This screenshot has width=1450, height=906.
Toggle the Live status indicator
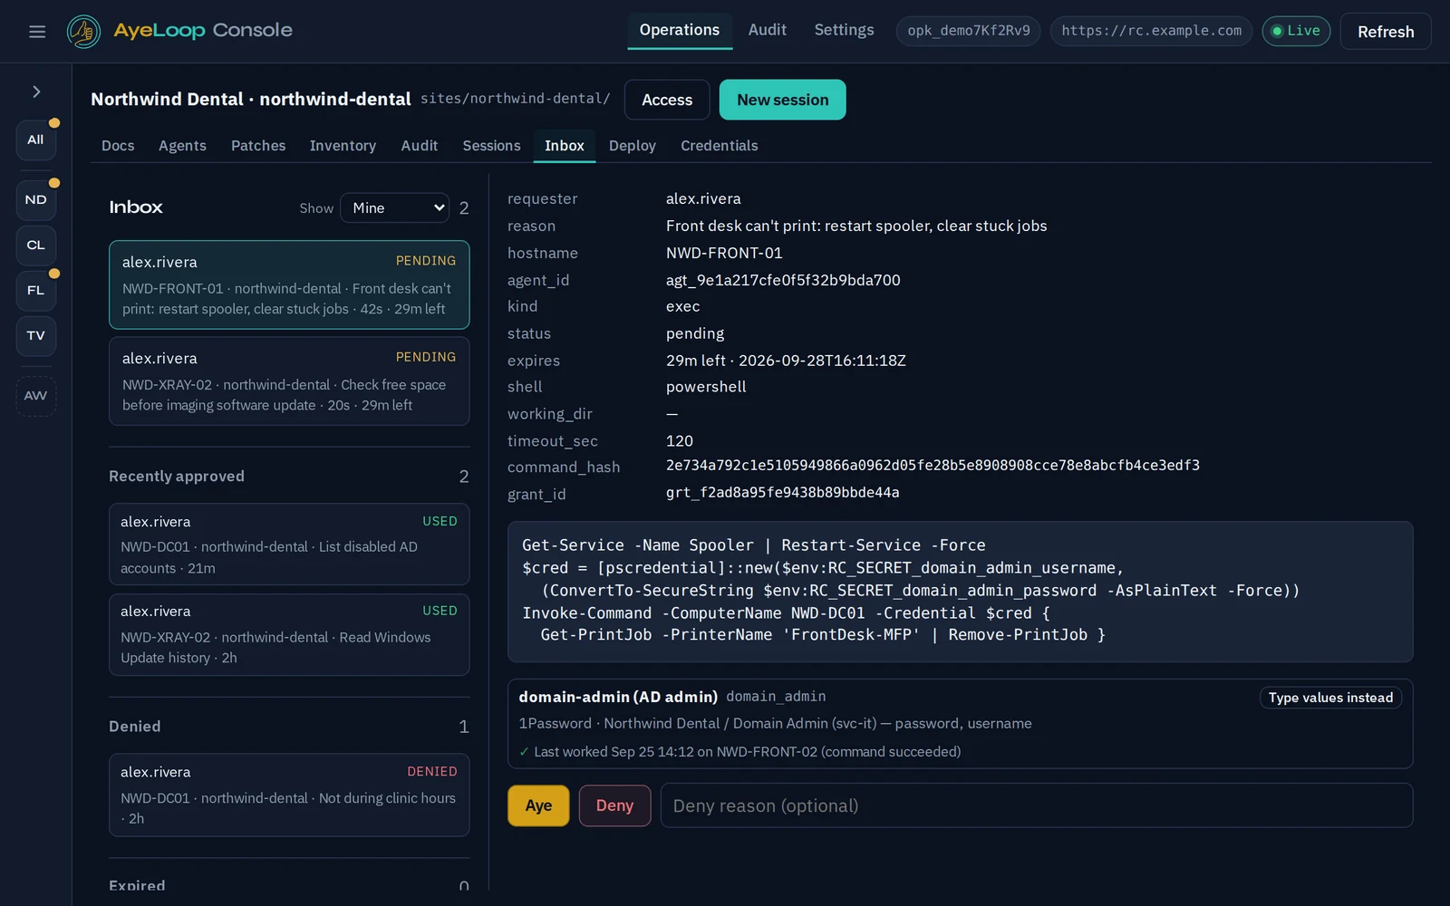[1296, 31]
